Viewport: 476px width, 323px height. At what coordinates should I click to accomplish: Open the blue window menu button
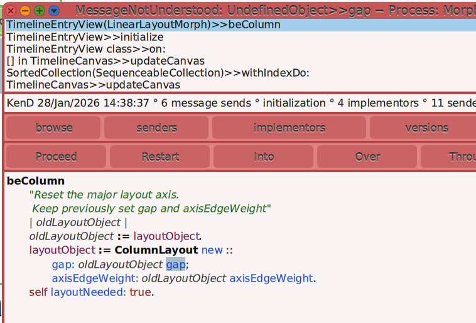[x=54, y=11]
